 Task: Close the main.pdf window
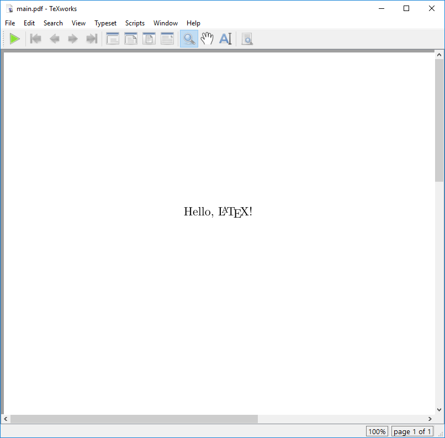tap(432, 8)
